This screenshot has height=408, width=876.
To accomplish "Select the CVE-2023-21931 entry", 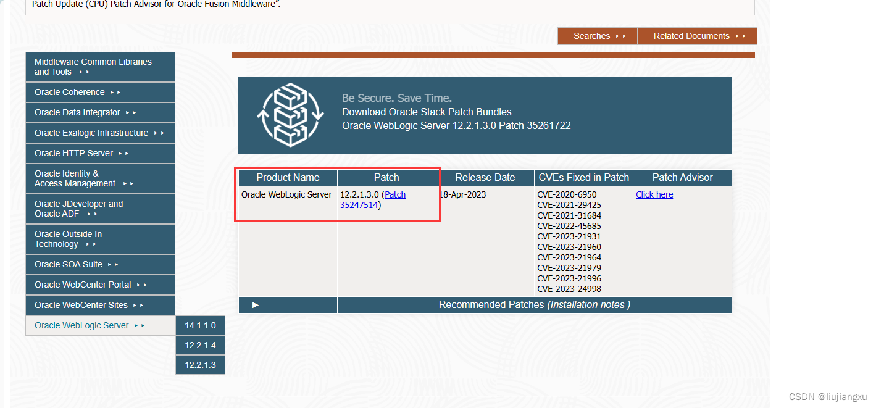I will coord(569,236).
